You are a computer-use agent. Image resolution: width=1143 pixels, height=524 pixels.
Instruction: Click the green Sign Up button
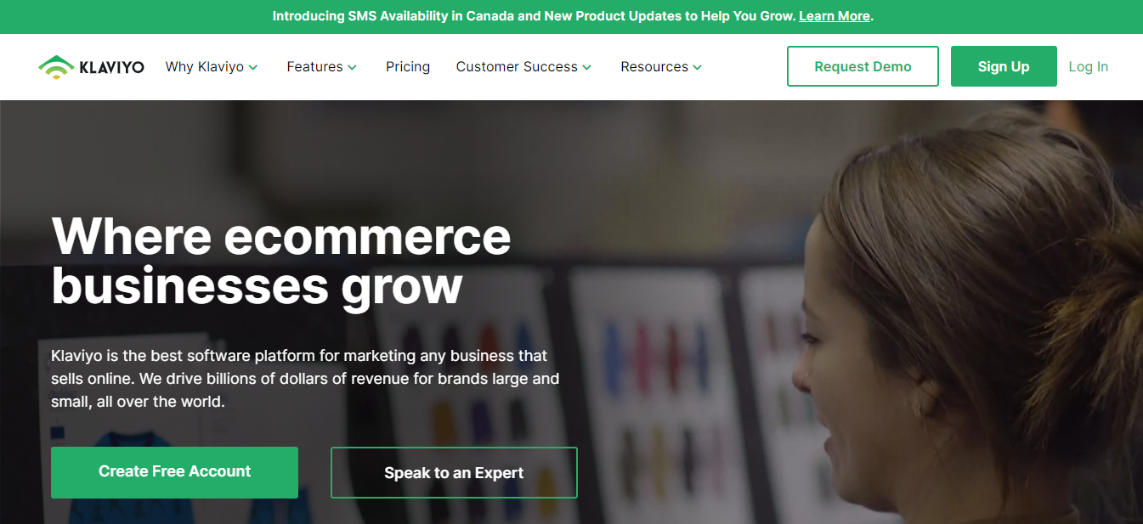tap(1004, 66)
